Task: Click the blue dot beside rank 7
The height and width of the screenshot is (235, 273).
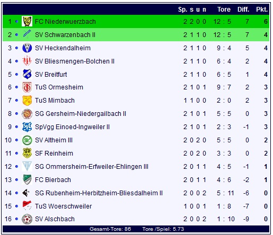Action: [16, 101]
